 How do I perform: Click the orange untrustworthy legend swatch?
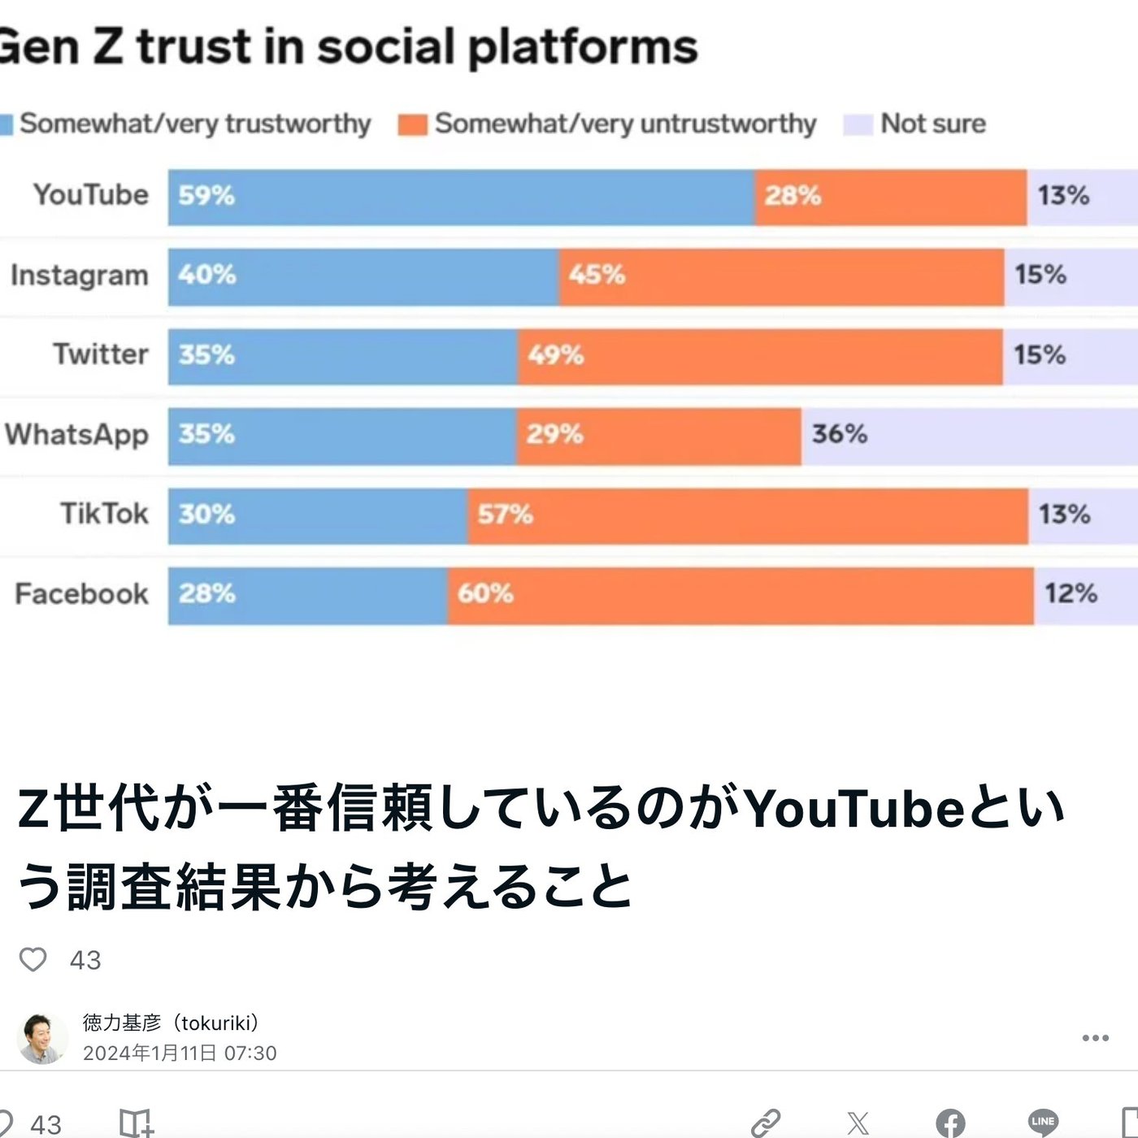click(x=412, y=124)
